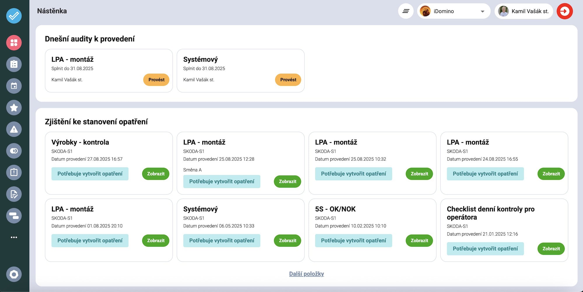Click the overlapping circles sidebar icon
583x292 pixels.
14,151
